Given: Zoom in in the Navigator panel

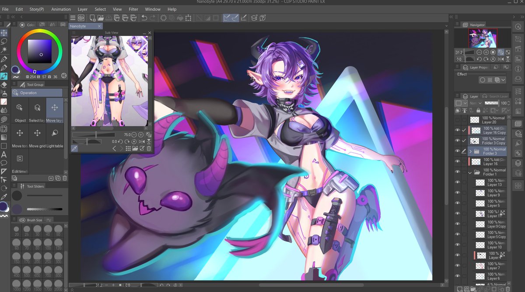Looking at the screenshot, I should (486, 52).
